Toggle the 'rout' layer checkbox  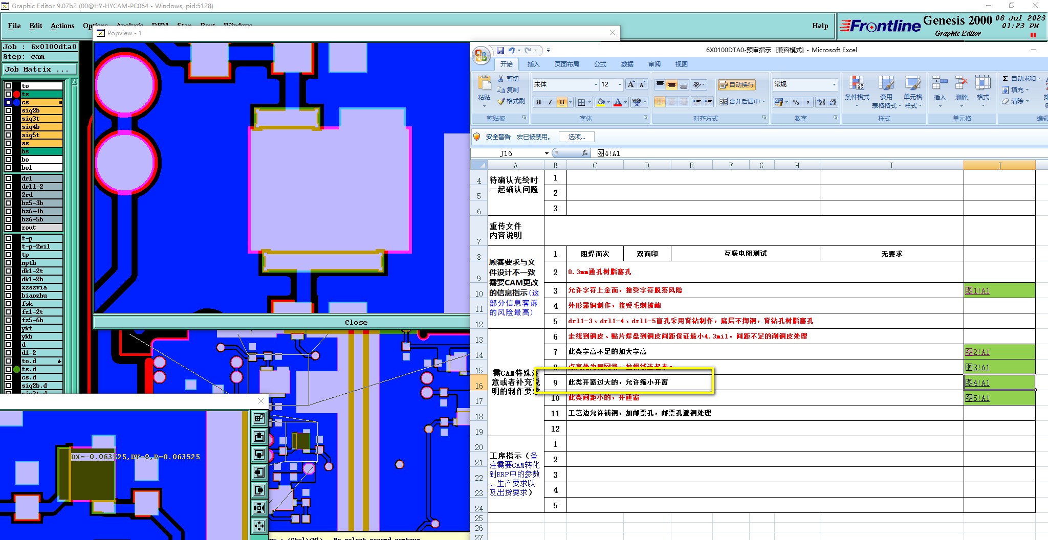8,228
